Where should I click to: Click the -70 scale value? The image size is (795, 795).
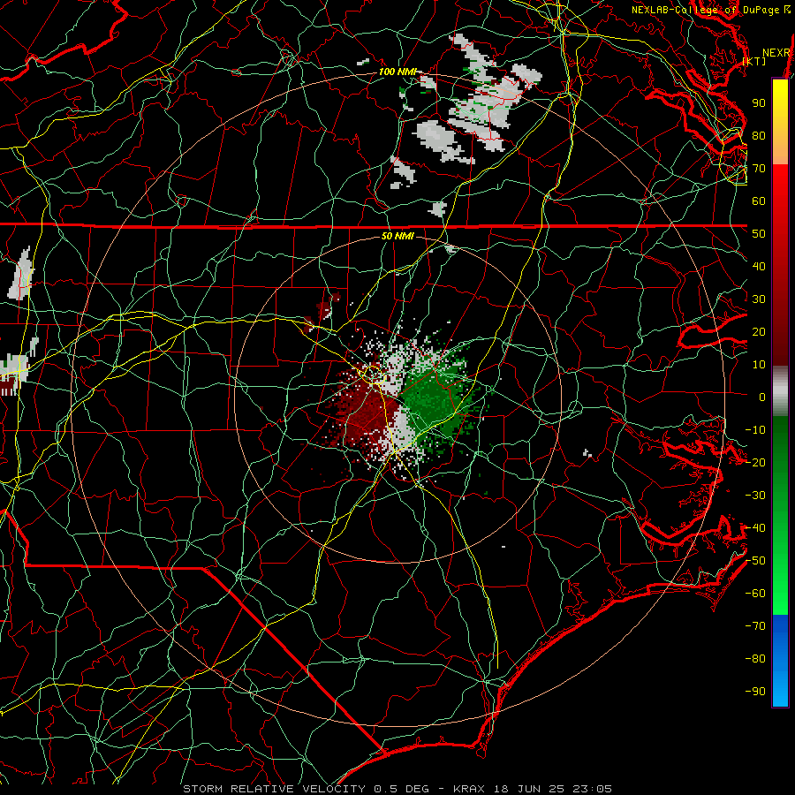coord(755,626)
